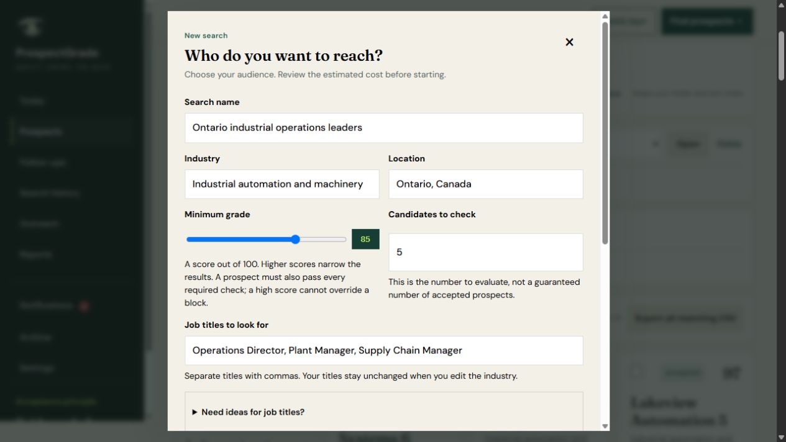
Task: Edit the Job titles to look for field
Action: [x=383, y=351]
